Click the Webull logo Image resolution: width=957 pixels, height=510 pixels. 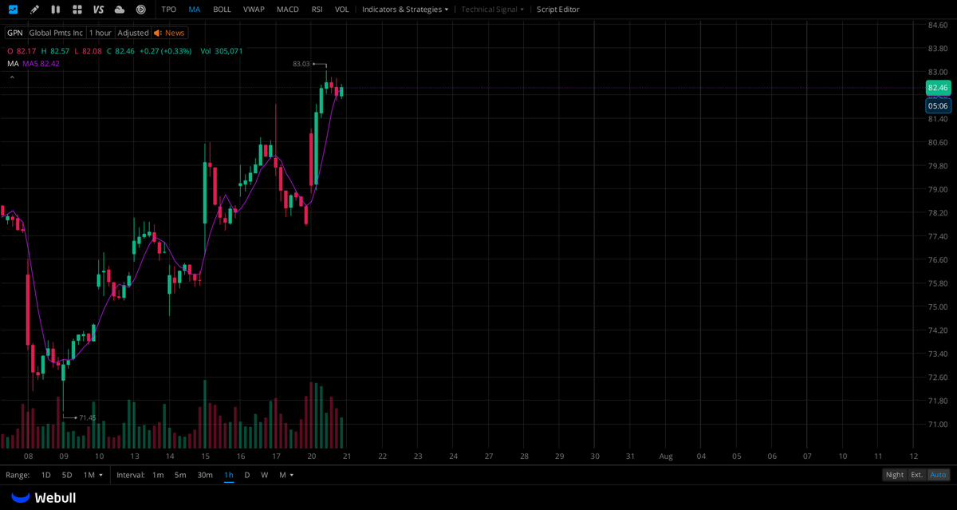click(44, 497)
